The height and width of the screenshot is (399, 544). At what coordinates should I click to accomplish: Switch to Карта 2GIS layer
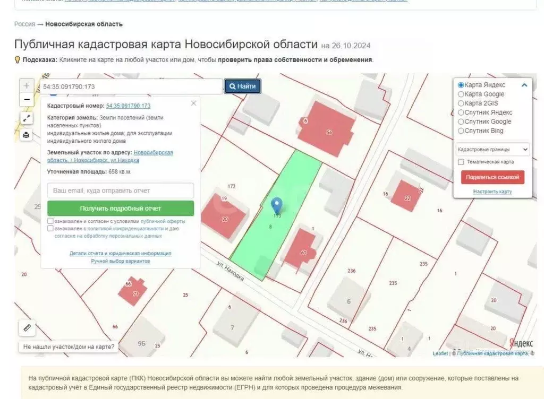pos(461,103)
